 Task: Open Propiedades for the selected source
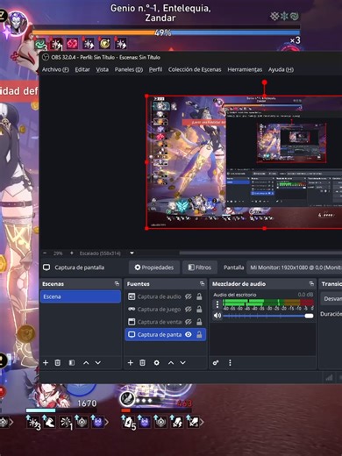pyautogui.click(x=154, y=267)
